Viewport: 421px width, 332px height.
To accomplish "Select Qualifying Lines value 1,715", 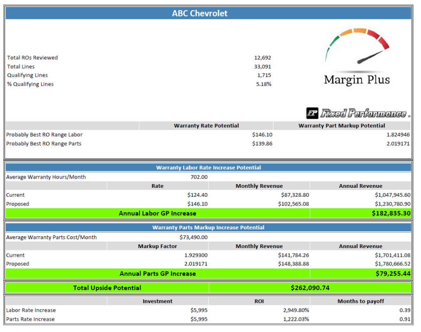I will point(264,75).
